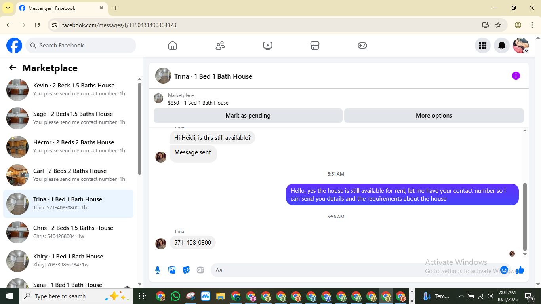Screen dimensions: 541x304
Task: Reload the page
Action: click(37, 25)
